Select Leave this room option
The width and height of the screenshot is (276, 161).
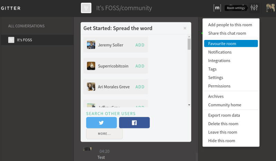(x=223, y=132)
